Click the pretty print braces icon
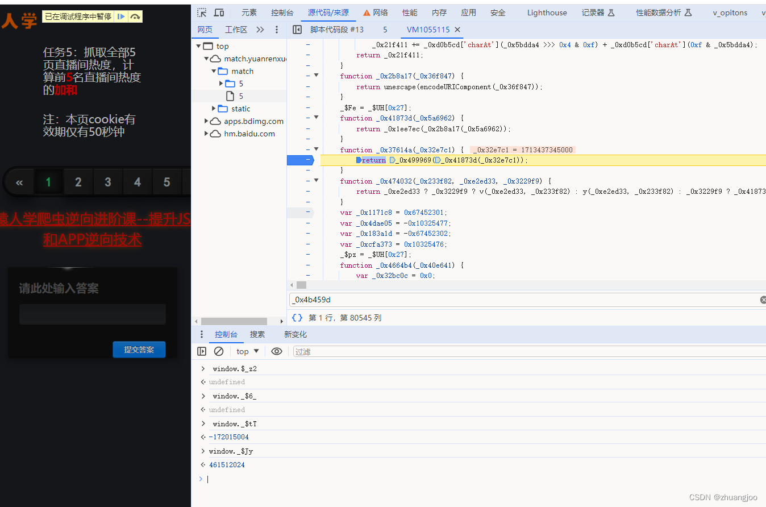Screen dimensions: 766x507 (x=297, y=318)
